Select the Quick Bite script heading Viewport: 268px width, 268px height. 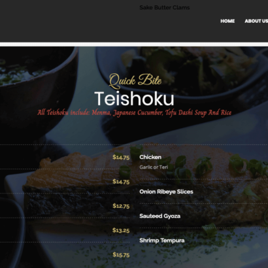click(x=135, y=81)
